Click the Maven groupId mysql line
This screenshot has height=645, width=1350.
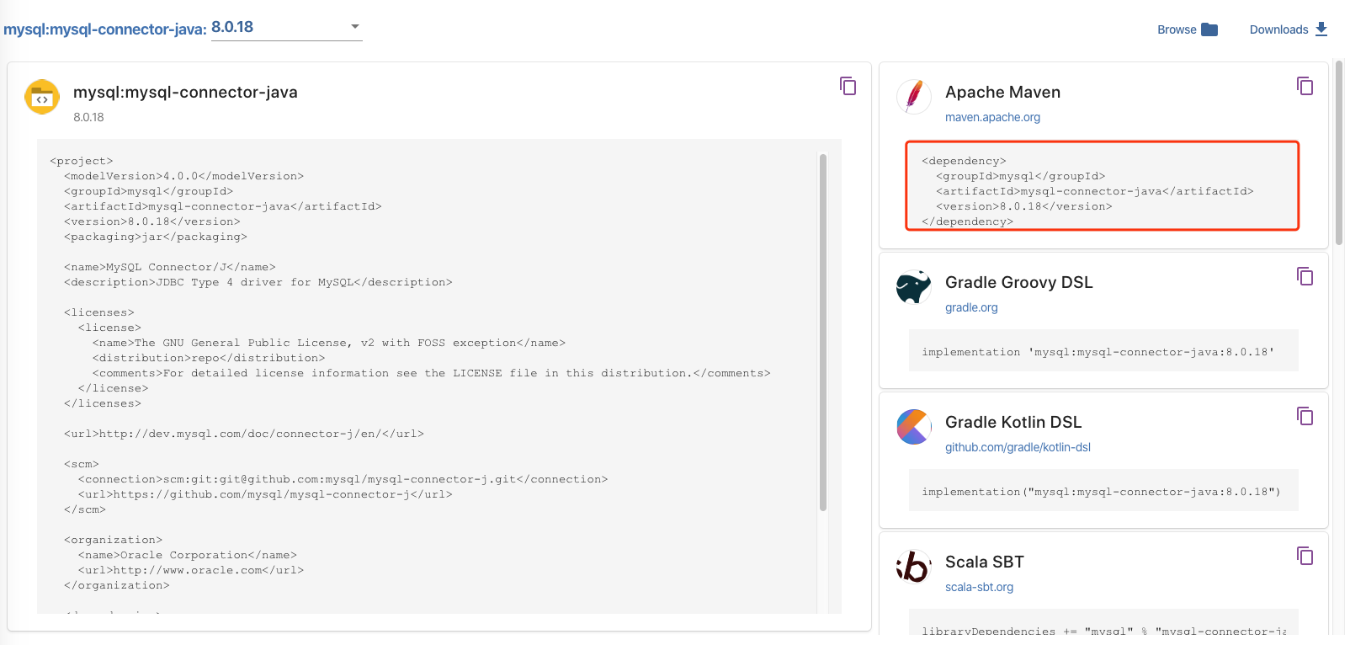pyautogui.click(x=1020, y=176)
